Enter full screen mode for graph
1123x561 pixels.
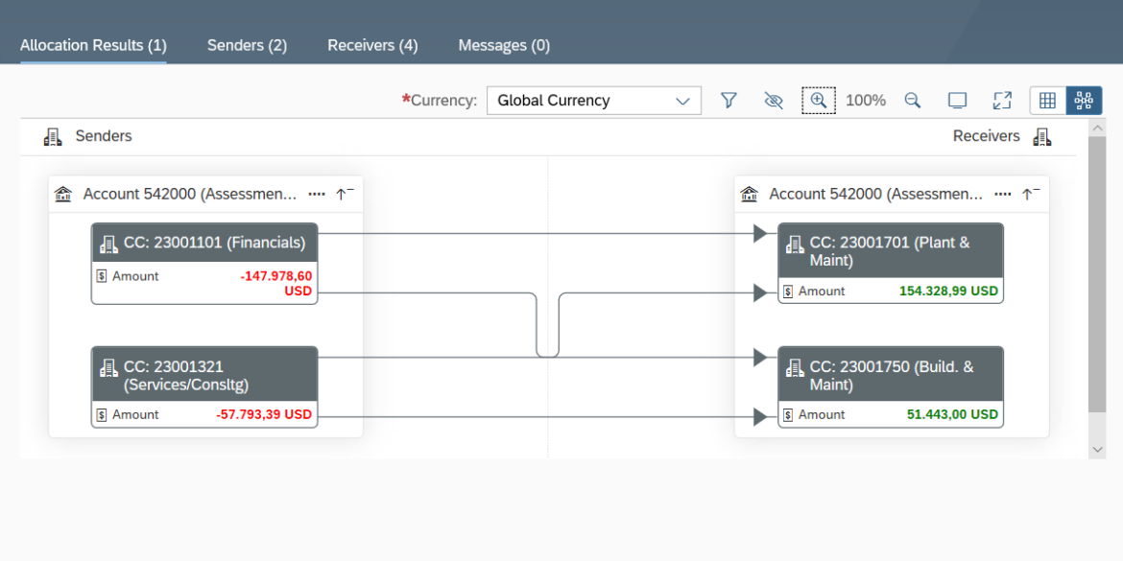(1002, 101)
